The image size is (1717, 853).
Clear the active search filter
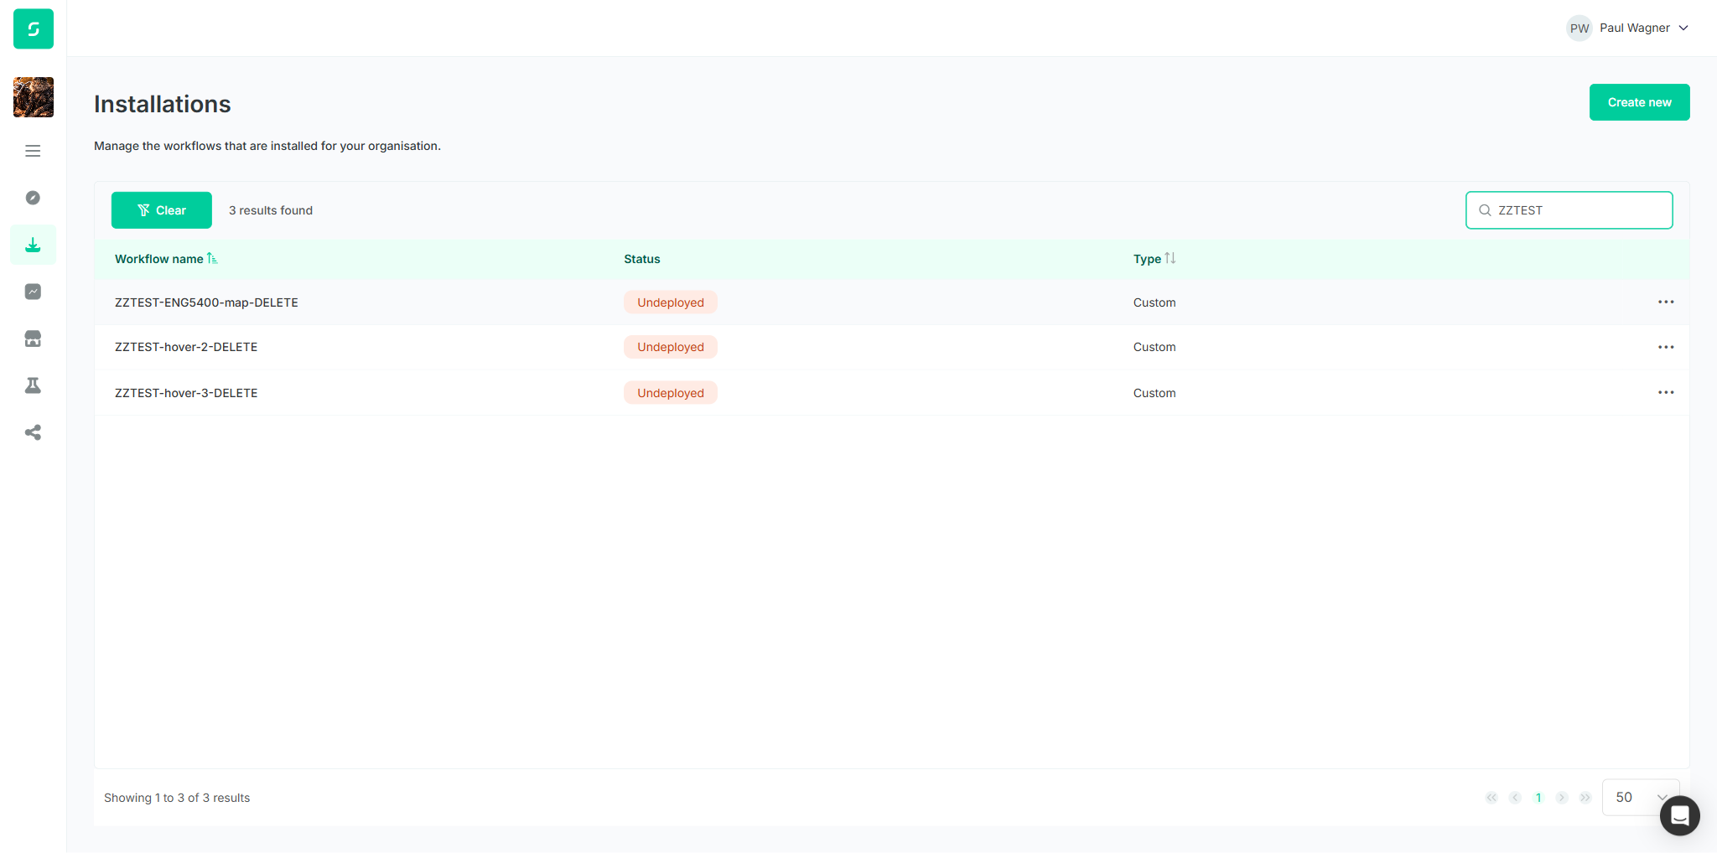tap(162, 210)
